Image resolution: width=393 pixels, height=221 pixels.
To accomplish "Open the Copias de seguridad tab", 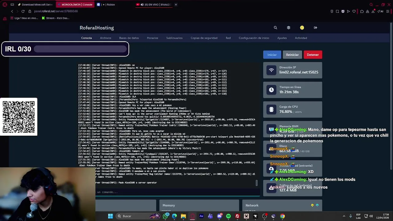I will pyautogui.click(x=204, y=38).
